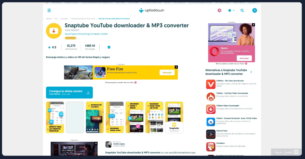Click the Android platform icon
This screenshot has width=305, height=159.
(230, 10)
